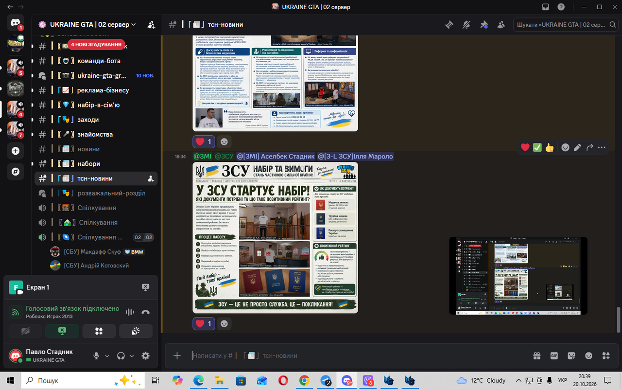Open output device options chevron next to headphones
The image size is (622, 389).
(x=131, y=356)
